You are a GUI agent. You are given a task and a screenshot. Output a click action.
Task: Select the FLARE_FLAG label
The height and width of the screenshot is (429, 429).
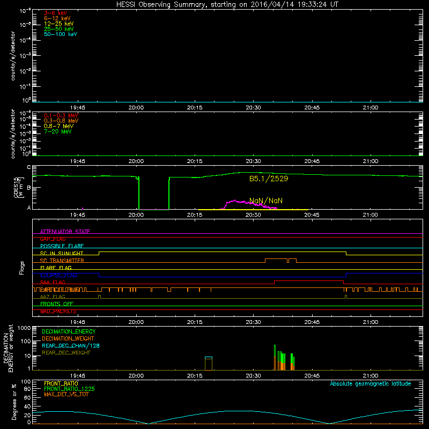point(56,268)
